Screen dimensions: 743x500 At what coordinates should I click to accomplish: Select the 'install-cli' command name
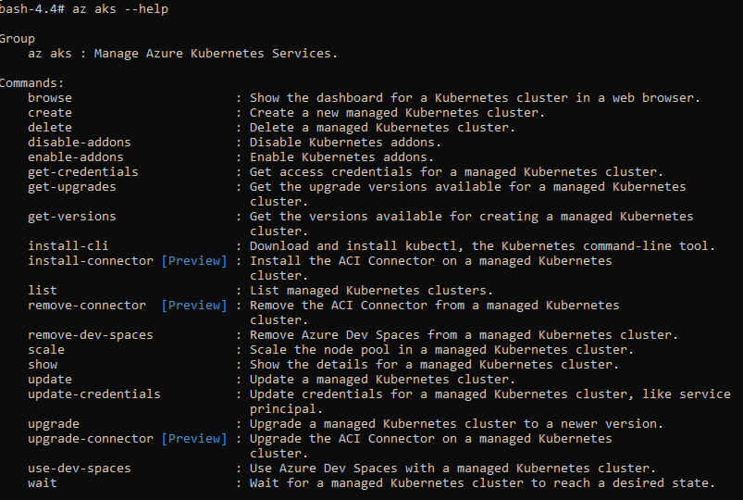(68, 245)
